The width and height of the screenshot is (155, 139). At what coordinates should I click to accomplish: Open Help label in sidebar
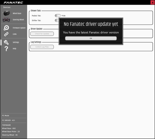pyautogui.click(x=14, y=49)
